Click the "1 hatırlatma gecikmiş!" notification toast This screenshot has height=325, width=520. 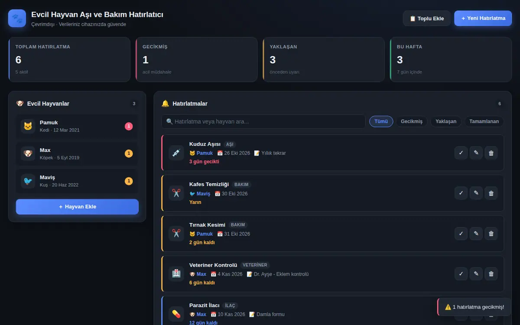pos(474,307)
